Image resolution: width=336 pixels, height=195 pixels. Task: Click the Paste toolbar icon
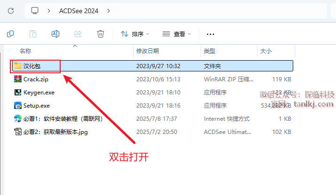33,34
